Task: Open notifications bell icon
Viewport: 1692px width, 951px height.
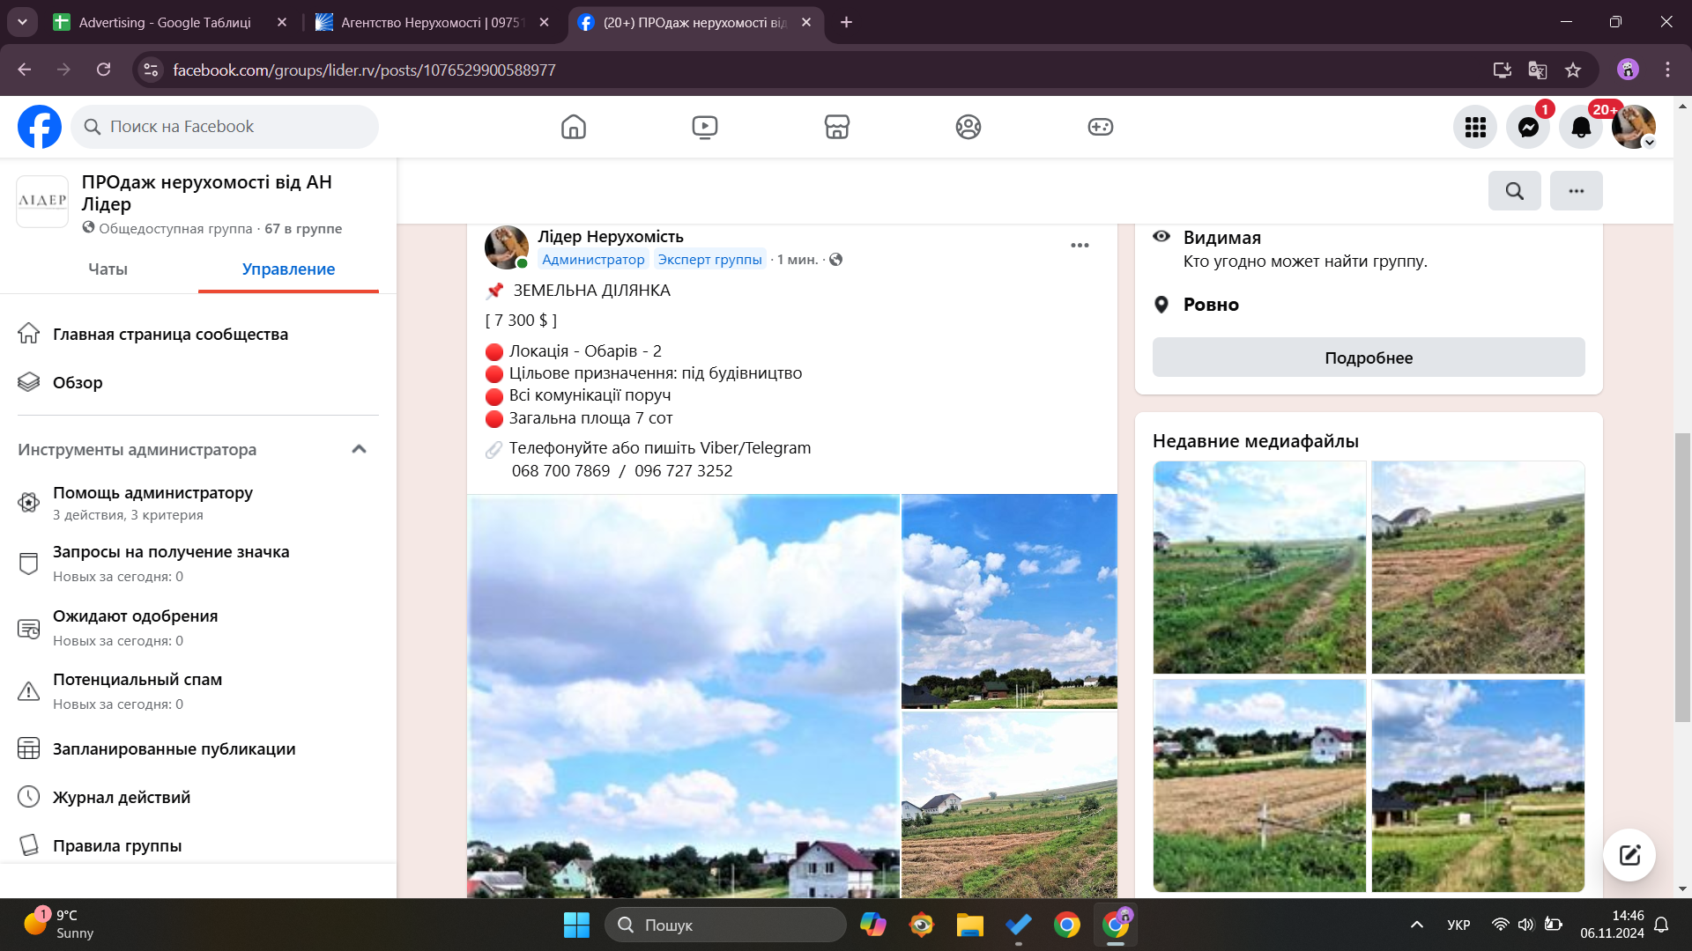Action: click(1581, 128)
